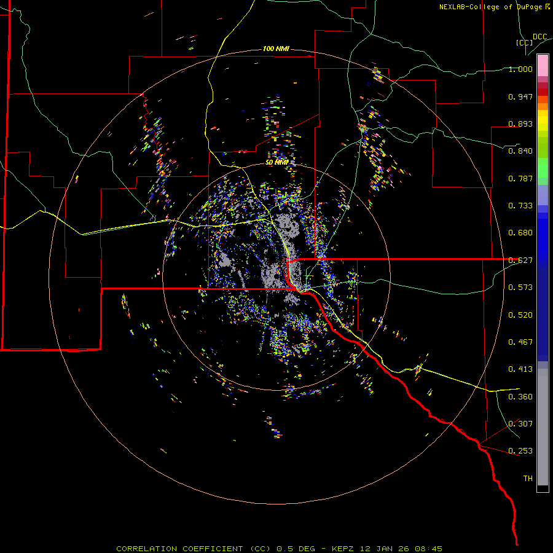Click the 0.680 scale label
This screenshot has width=553, height=553.
click(x=520, y=233)
